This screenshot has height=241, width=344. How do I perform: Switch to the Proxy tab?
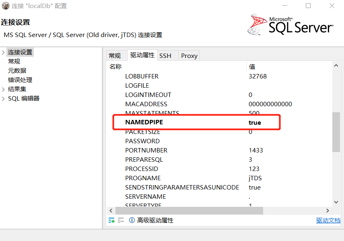tap(189, 56)
